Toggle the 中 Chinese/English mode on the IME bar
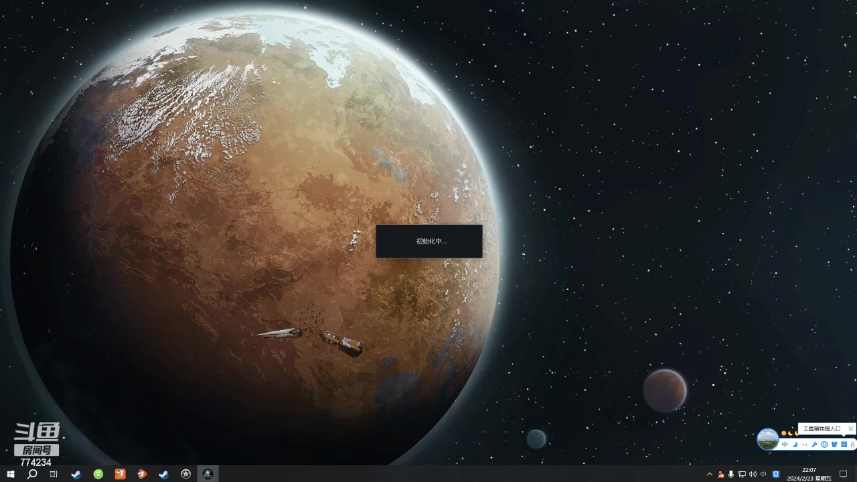This screenshot has width=857, height=482. point(785,445)
